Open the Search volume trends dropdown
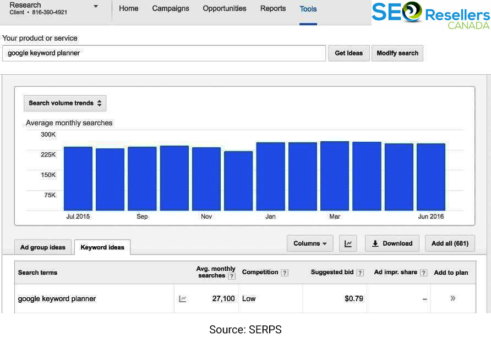This screenshot has width=491, height=344. pyautogui.click(x=65, y=103)
